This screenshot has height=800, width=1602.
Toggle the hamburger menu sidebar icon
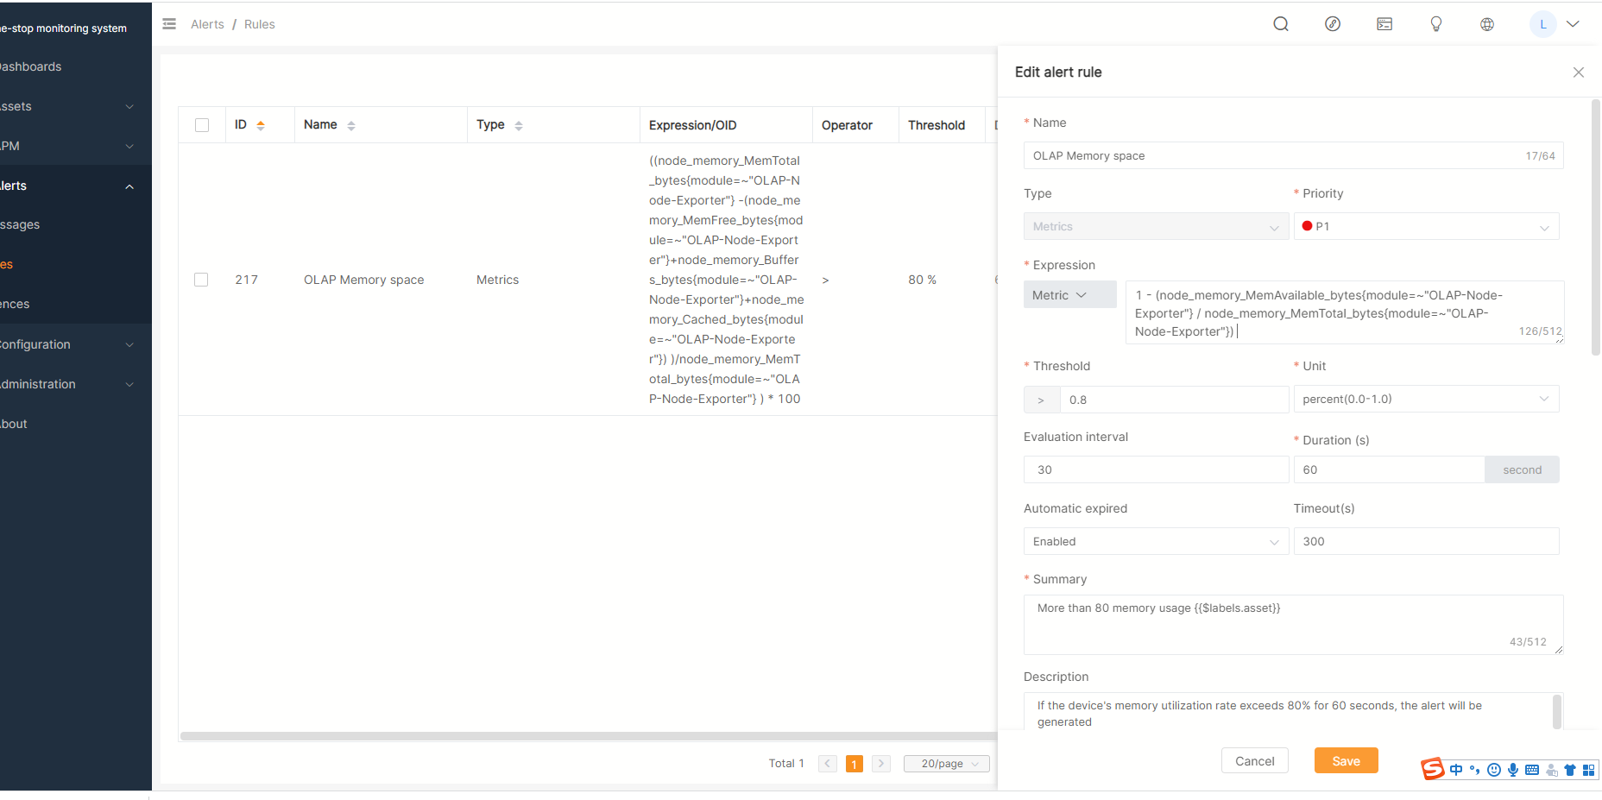169,24
